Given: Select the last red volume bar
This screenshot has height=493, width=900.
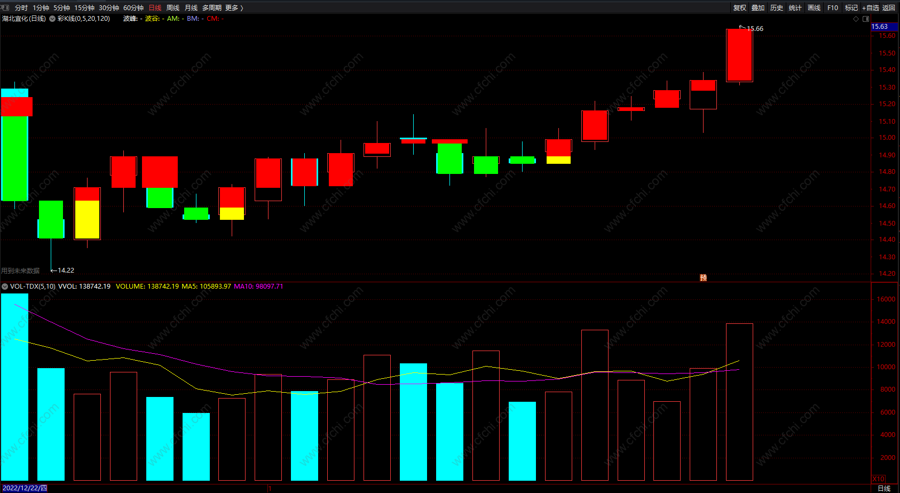Looking at the screenshot, I should (739, 402).
